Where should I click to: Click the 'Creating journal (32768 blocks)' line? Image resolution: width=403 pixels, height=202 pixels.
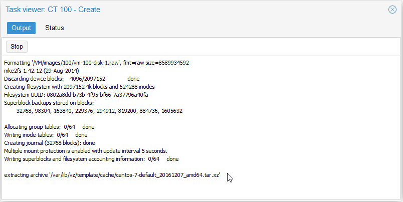pos(50,143)
